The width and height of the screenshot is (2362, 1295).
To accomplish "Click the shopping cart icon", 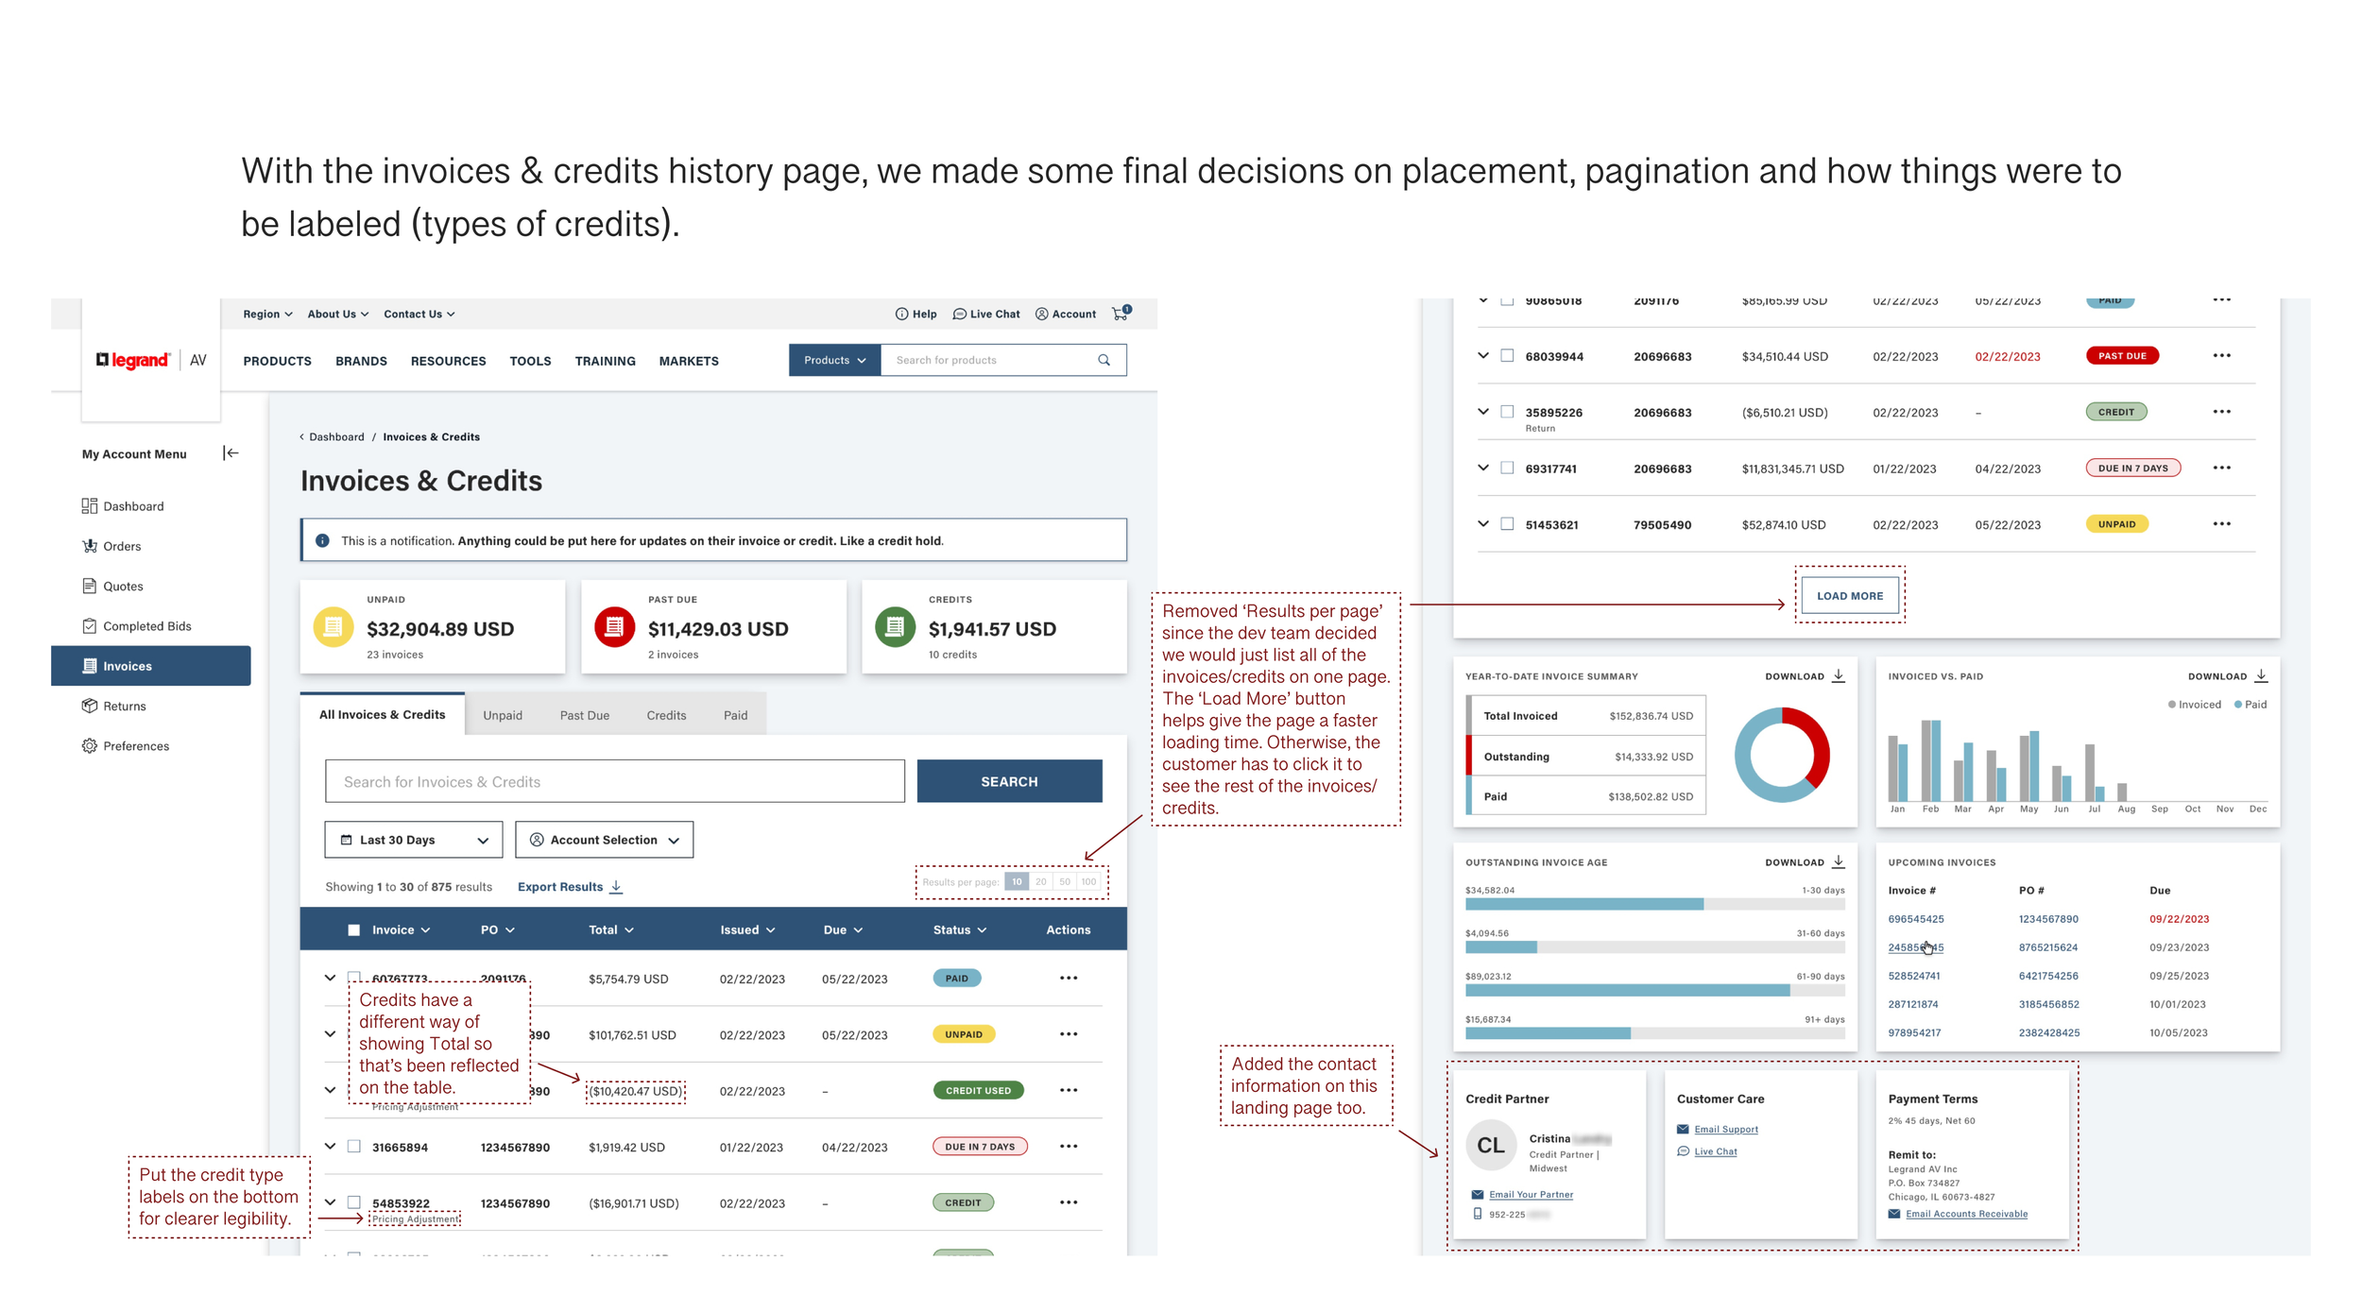I will (1121, 314).
